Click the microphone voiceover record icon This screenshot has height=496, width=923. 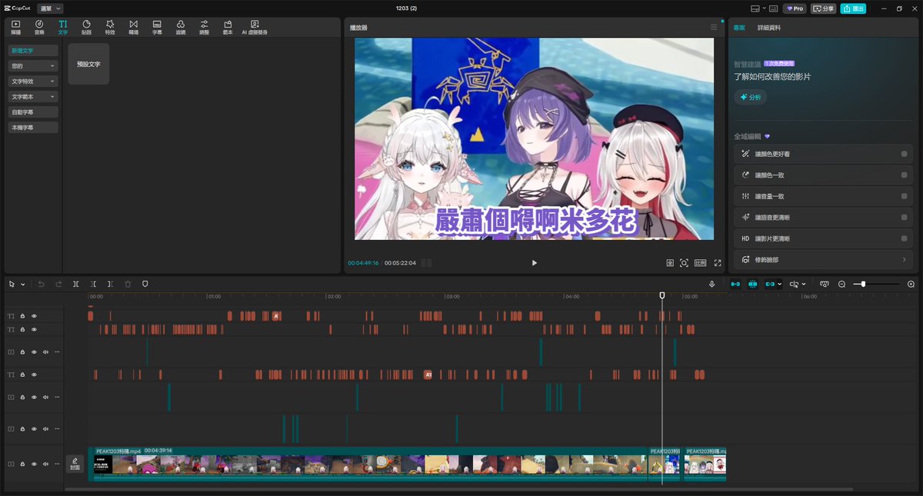coord(712,284)
